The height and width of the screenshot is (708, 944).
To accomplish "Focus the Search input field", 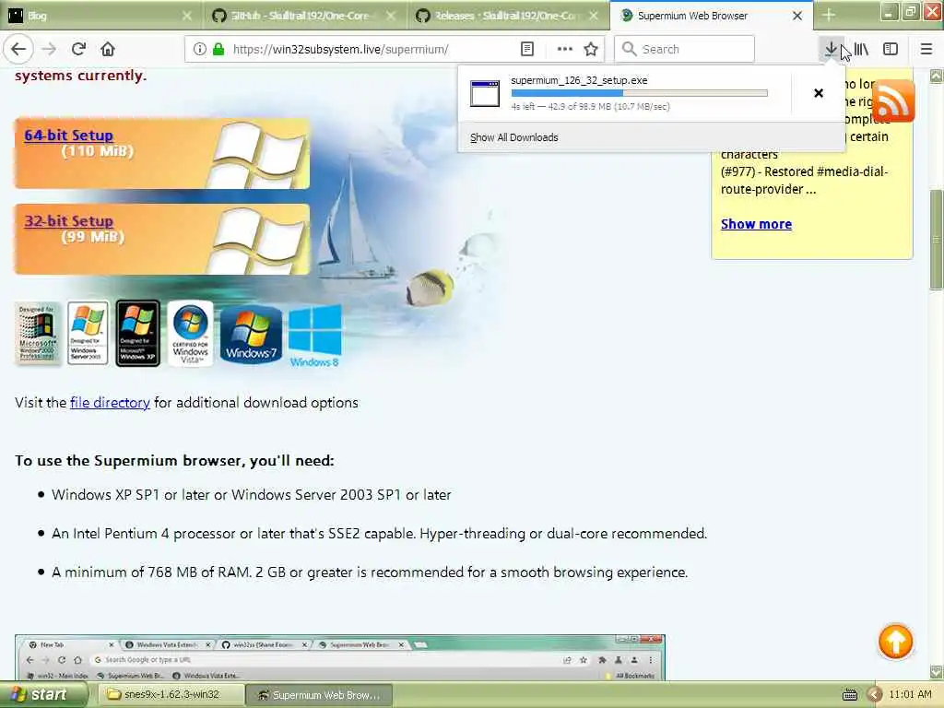I will click(684, 50).
